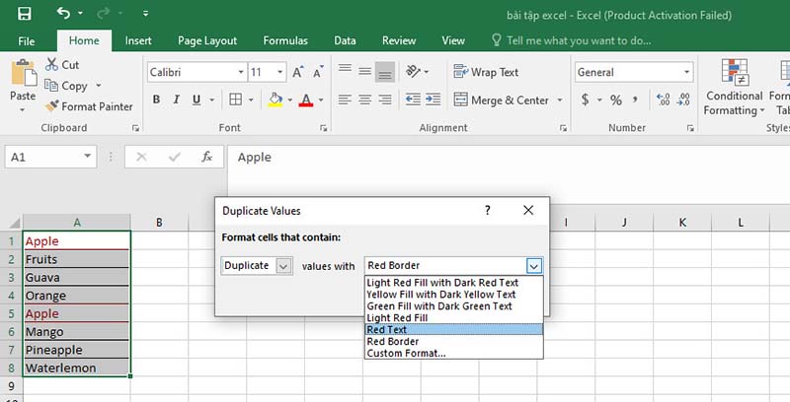This screenshot has width=790, height=402.
Task: Click the Orientation text rotation icon
Action: 414,72
